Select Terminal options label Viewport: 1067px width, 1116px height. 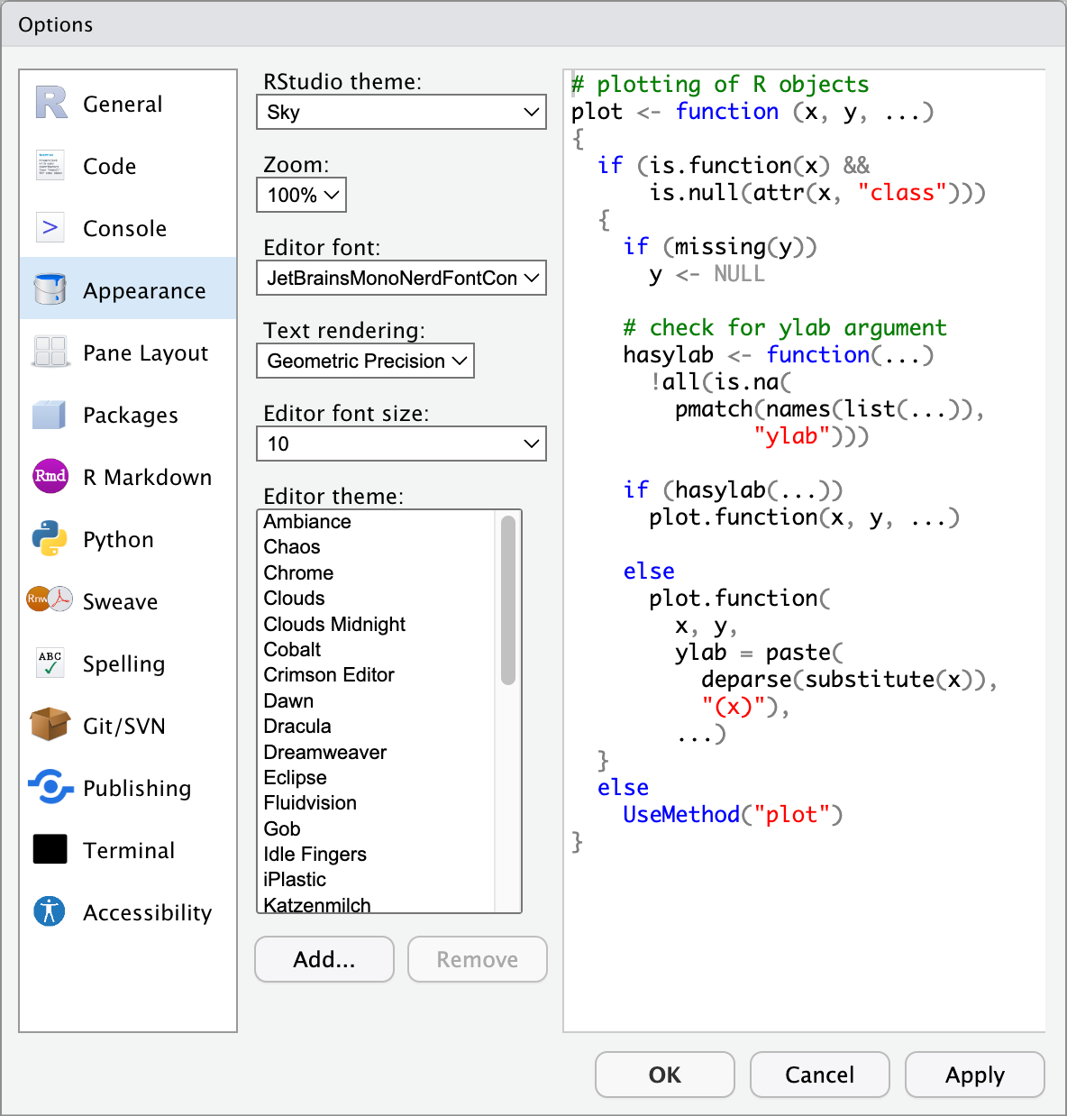[129, 850]
